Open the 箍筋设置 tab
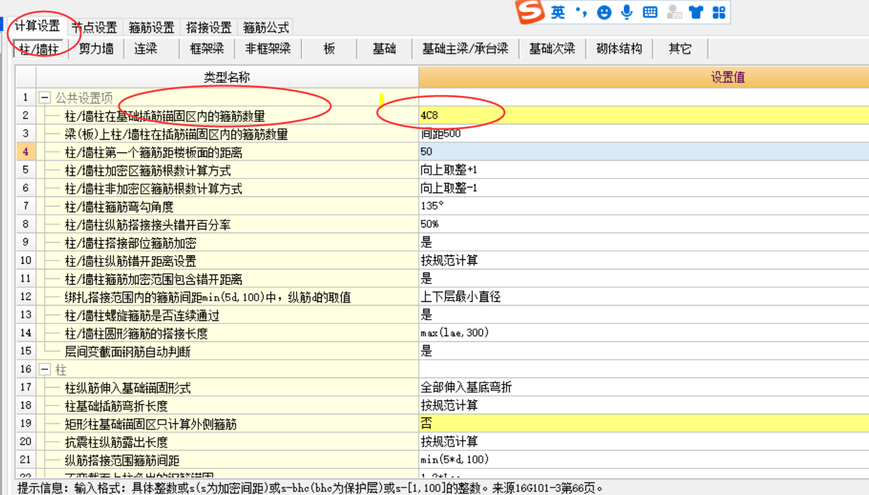The width and height of the screenshot is (869, 495). pos(151,27)
